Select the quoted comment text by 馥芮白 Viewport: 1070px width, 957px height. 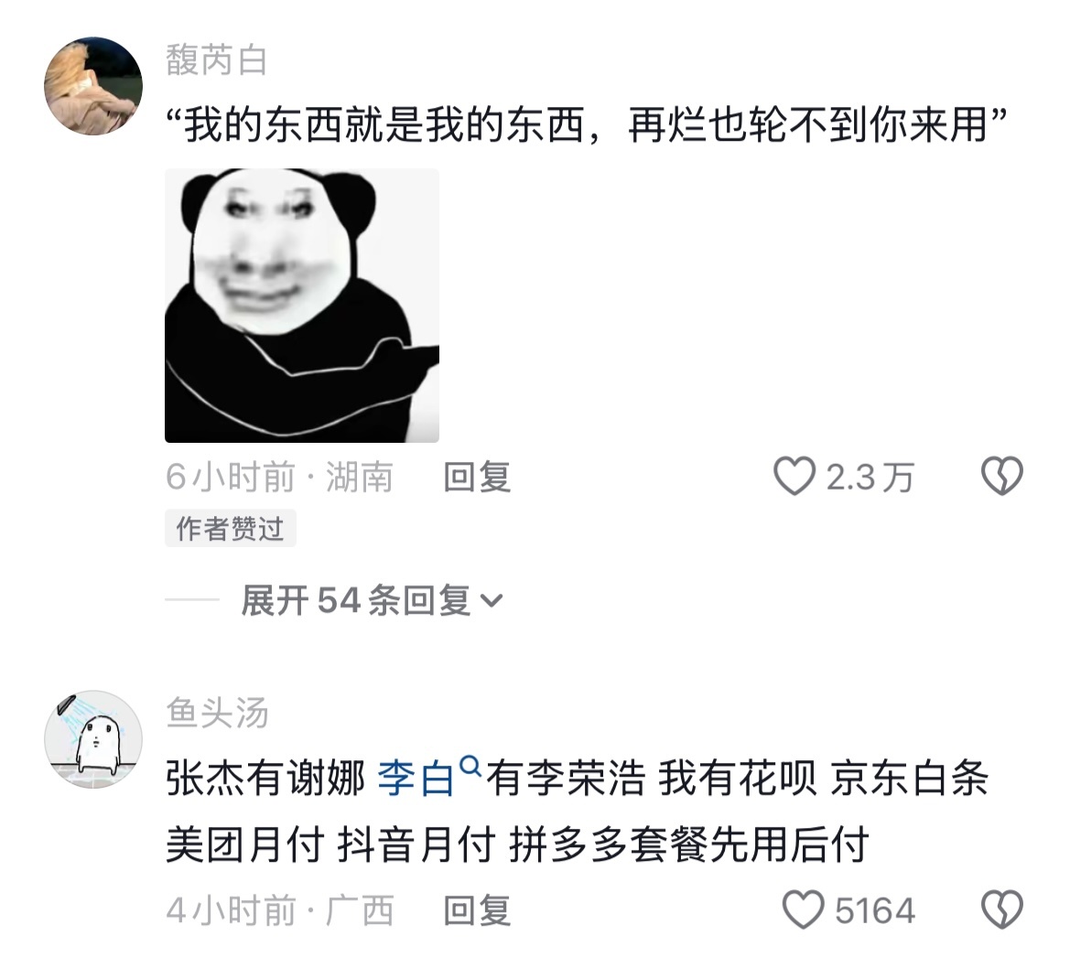(x=587, y=125)
